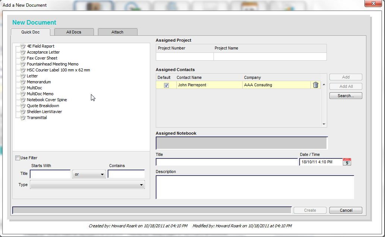Open the calendar icon beside the Date/Time field
This screenshot has height=237, width=385.
tap(347, 161)
